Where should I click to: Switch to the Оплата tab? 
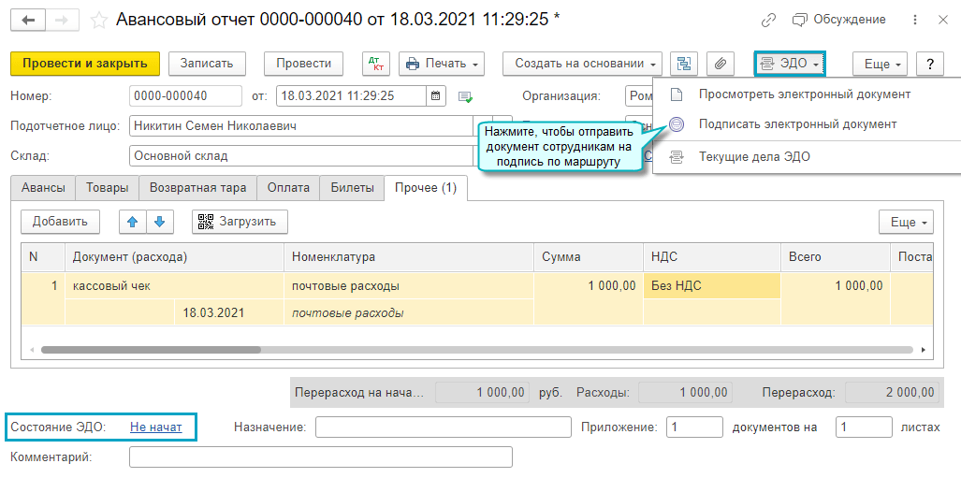tap(288, 188)
